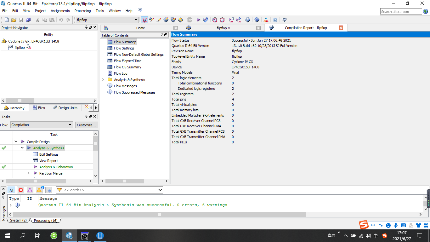Expand the Analysis & Synthesis report folder
430x242 pixels.
[103, 80]
